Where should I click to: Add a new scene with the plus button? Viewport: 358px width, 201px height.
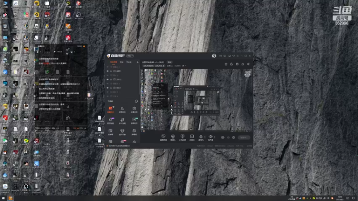pos(137,62)
